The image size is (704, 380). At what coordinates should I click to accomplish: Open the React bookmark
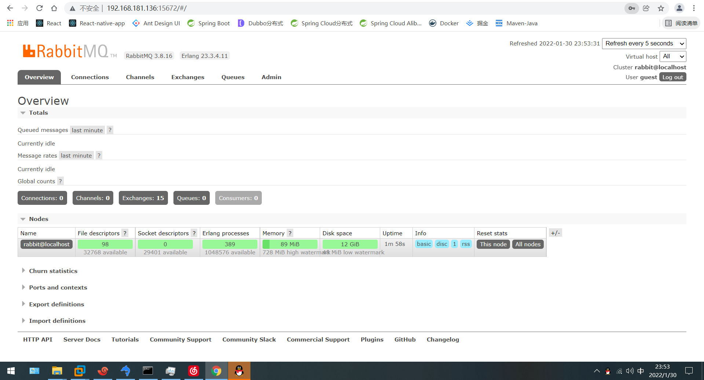coord(49,23)
